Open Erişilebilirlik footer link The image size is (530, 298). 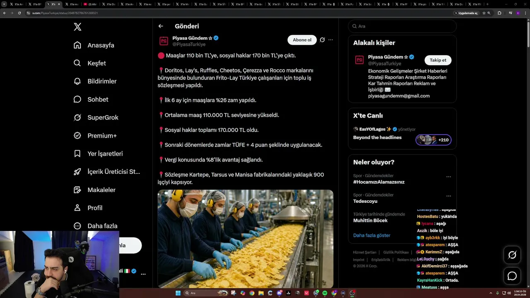[381, 260]
